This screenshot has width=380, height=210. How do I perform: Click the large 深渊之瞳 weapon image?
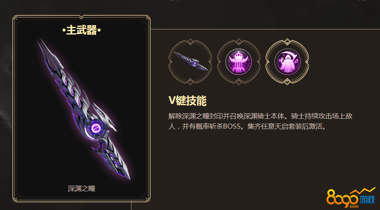(x=84, y=109)
